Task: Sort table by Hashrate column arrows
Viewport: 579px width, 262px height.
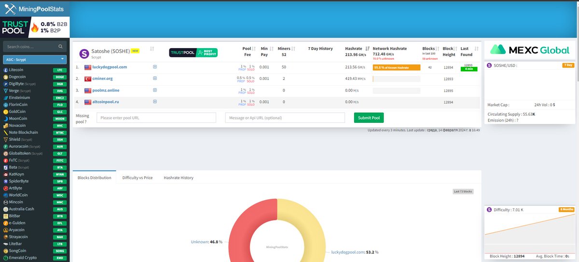Action: 368,49
